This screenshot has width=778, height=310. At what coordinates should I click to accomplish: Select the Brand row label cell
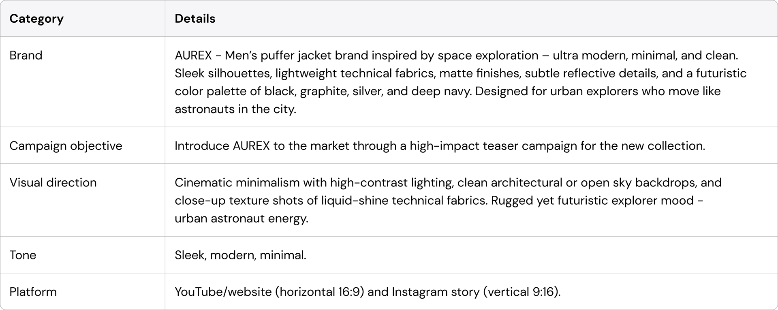[26, 55]
